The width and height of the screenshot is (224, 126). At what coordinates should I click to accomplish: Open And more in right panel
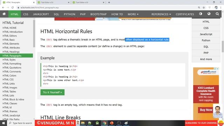coord(206,59)
